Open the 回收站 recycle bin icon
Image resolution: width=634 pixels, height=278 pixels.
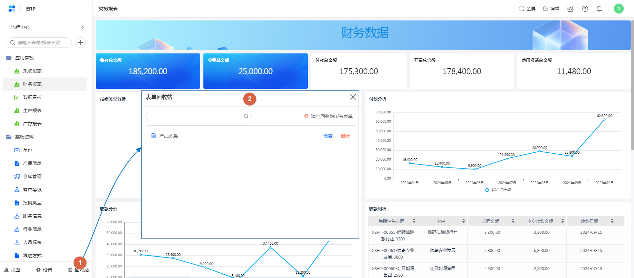pos(70,270)
